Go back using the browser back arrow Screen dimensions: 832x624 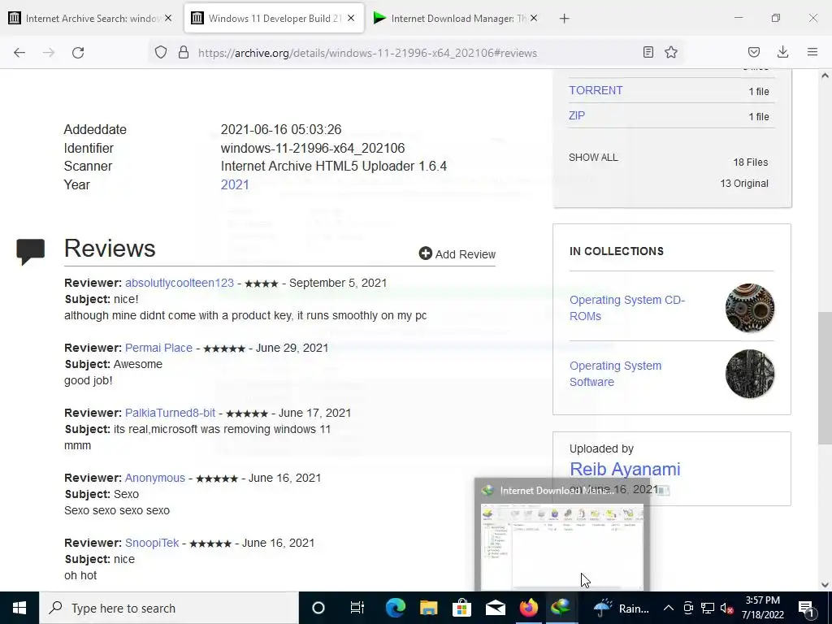click(19, 53)
